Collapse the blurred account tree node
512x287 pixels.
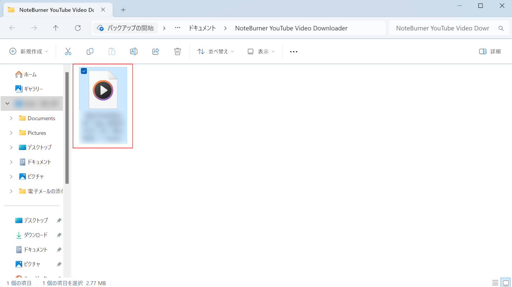7,103
